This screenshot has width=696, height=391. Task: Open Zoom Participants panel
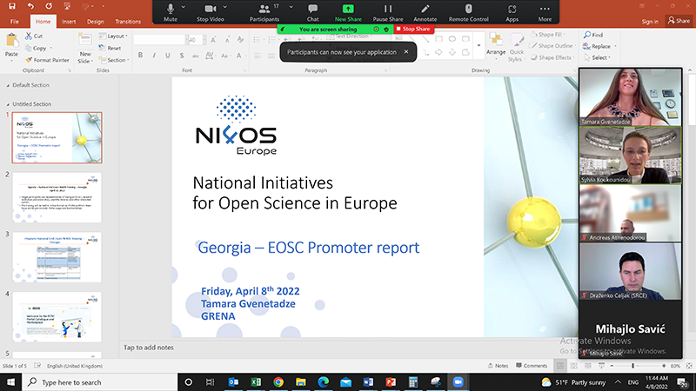pyautogui.click(x=264, y=12)
